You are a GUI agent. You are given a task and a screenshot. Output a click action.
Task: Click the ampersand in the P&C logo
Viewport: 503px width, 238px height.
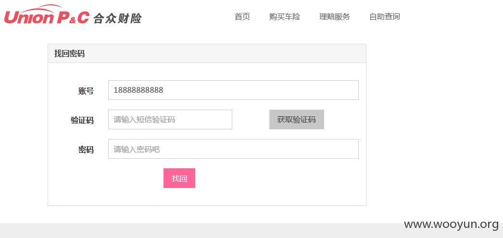point(72,21)
